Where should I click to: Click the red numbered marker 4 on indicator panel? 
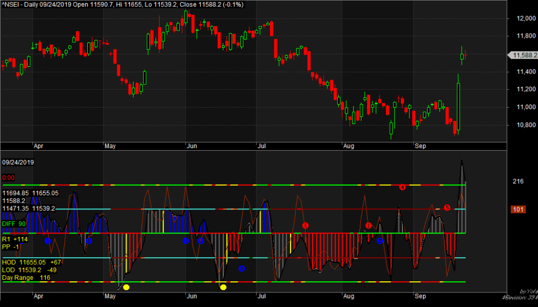pos(402,186)
